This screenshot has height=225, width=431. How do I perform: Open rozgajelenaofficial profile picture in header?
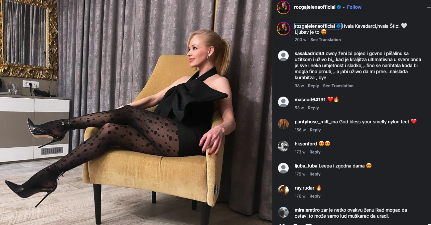point(283,7)
